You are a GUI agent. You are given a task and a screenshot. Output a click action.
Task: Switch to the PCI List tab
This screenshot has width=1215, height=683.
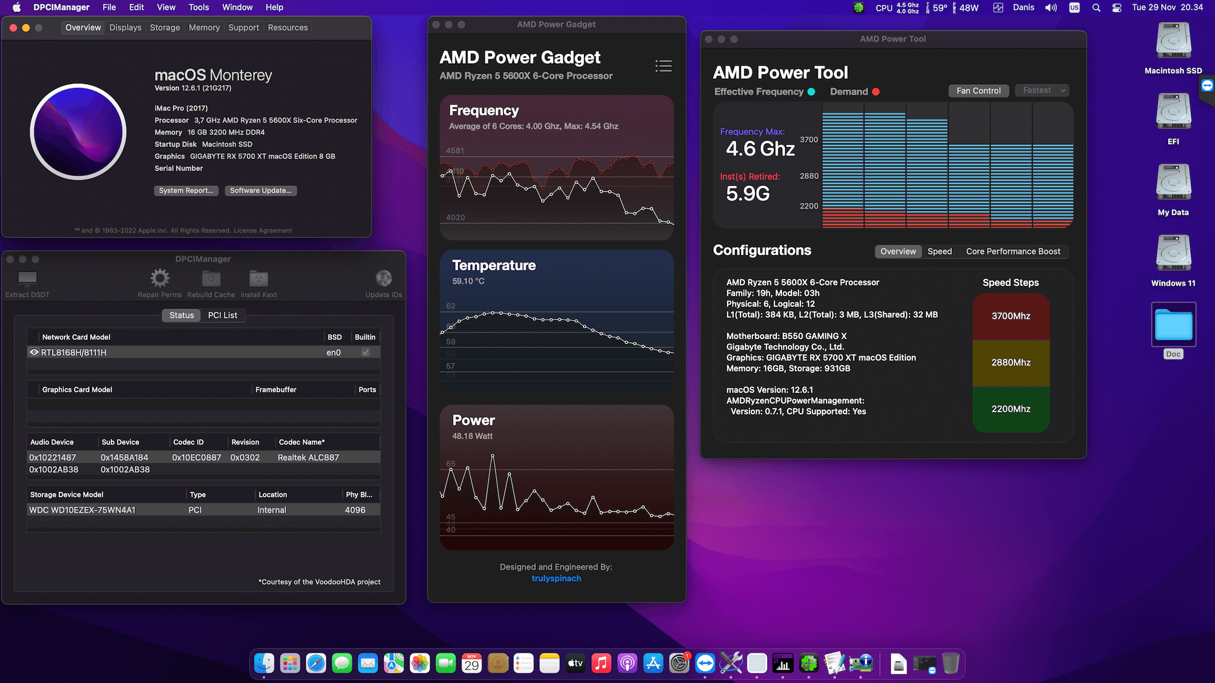point(223,315)
